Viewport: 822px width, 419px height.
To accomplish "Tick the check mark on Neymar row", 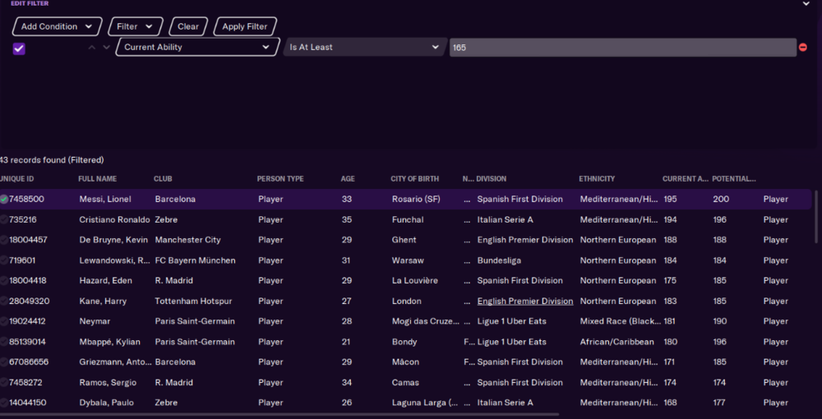I will click(4, 321).
